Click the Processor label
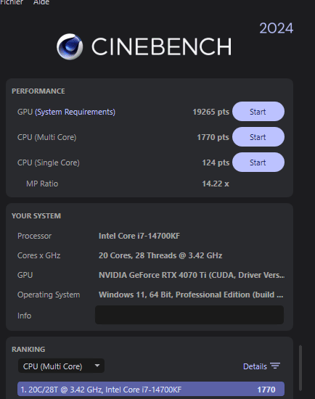This screenshot has height=399, width=315. click(34, 236)
